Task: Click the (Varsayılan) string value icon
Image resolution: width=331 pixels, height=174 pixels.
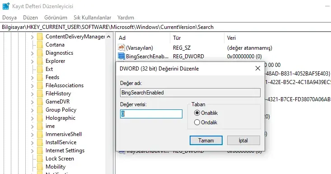Action: coord(121,47)
